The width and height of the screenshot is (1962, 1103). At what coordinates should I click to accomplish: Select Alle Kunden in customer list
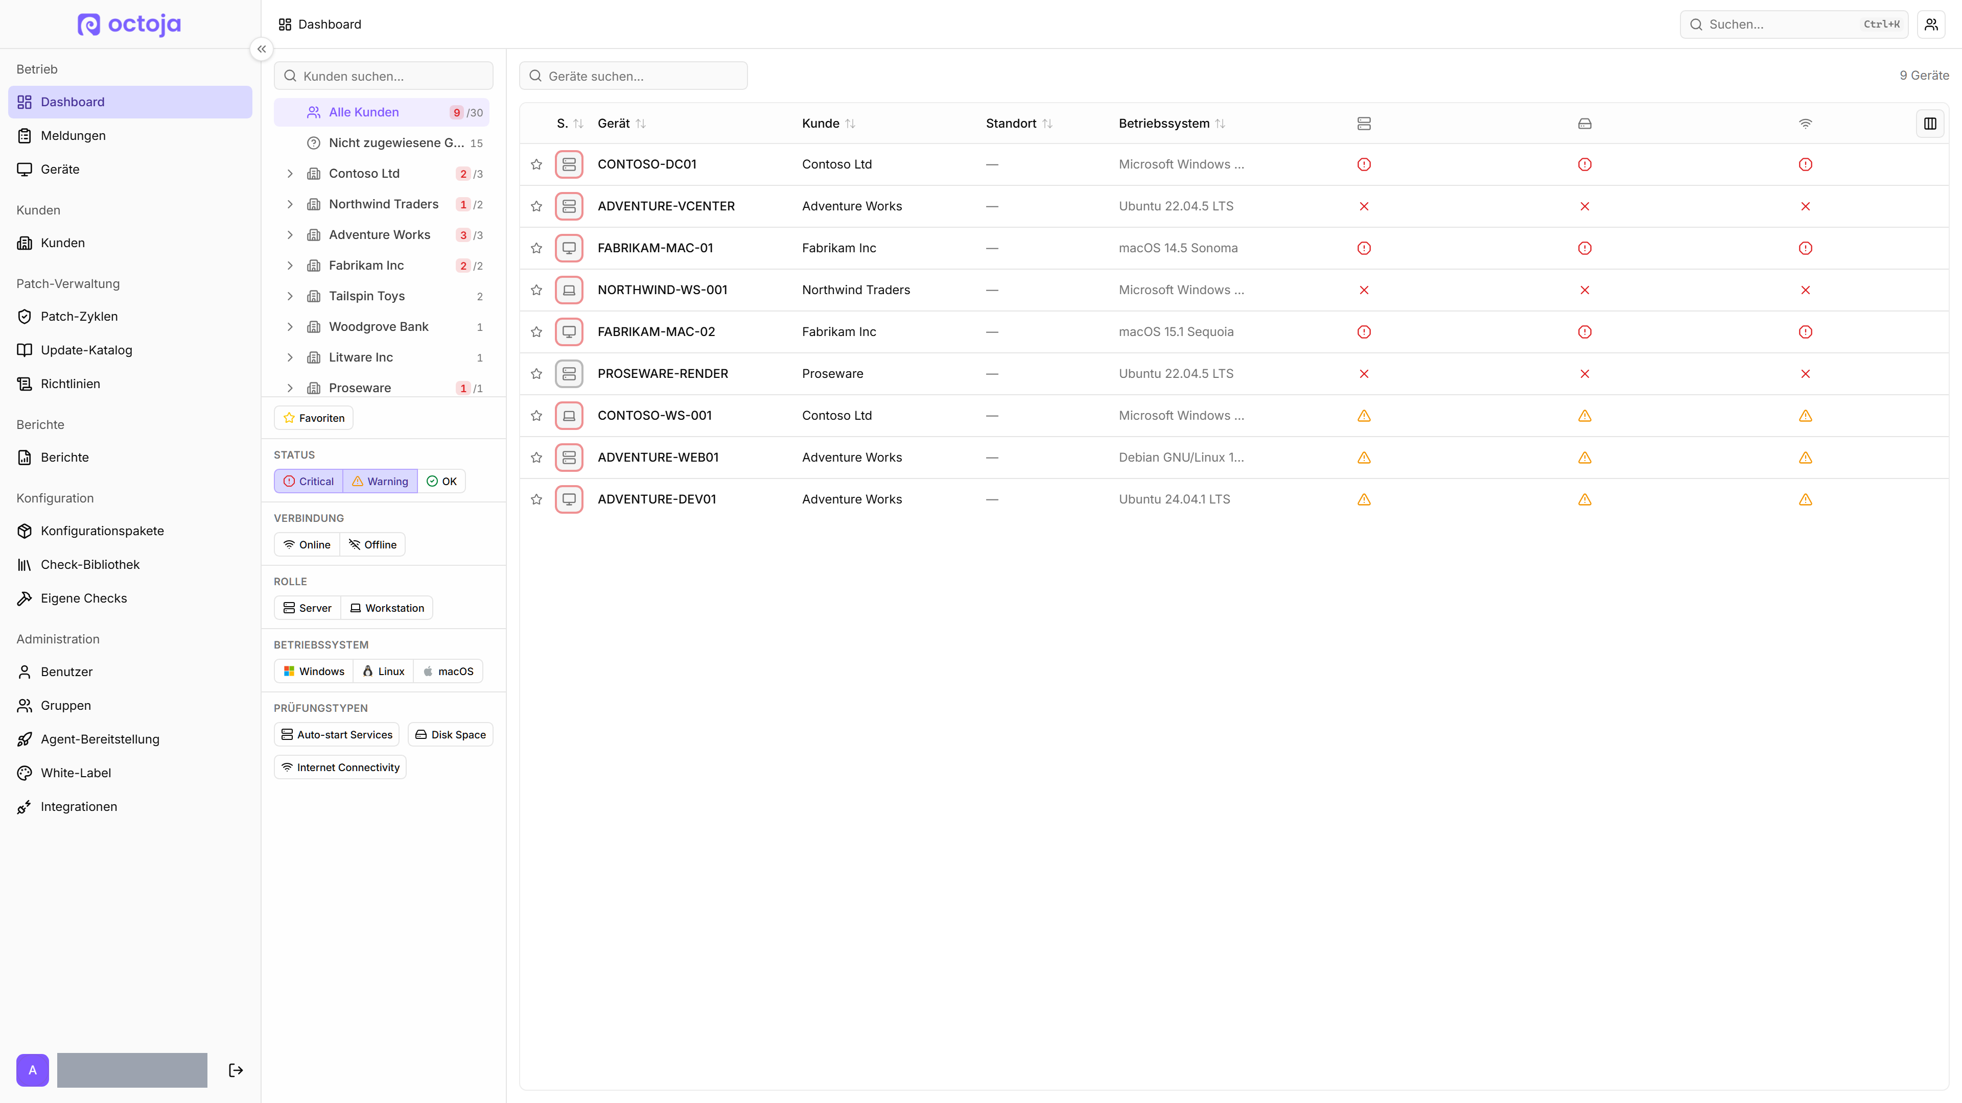(x=382, y=113)
